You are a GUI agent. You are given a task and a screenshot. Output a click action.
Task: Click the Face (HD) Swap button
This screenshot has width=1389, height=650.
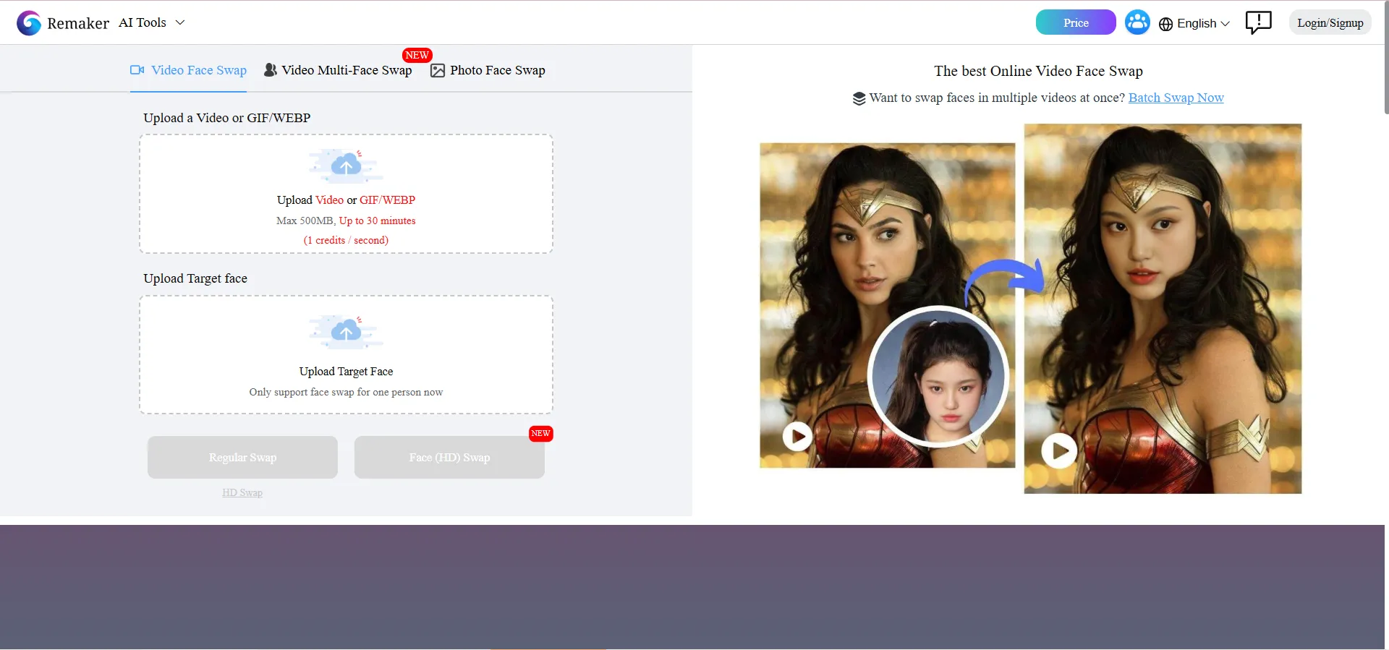[449, 457]
